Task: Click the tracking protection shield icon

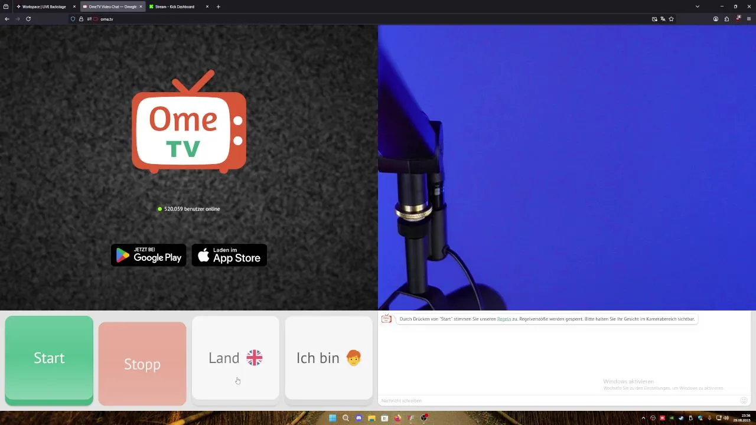Action: pos(73,19)
